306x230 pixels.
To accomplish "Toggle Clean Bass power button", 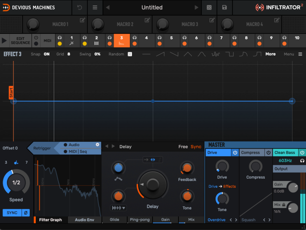I will tap(302, 153).
